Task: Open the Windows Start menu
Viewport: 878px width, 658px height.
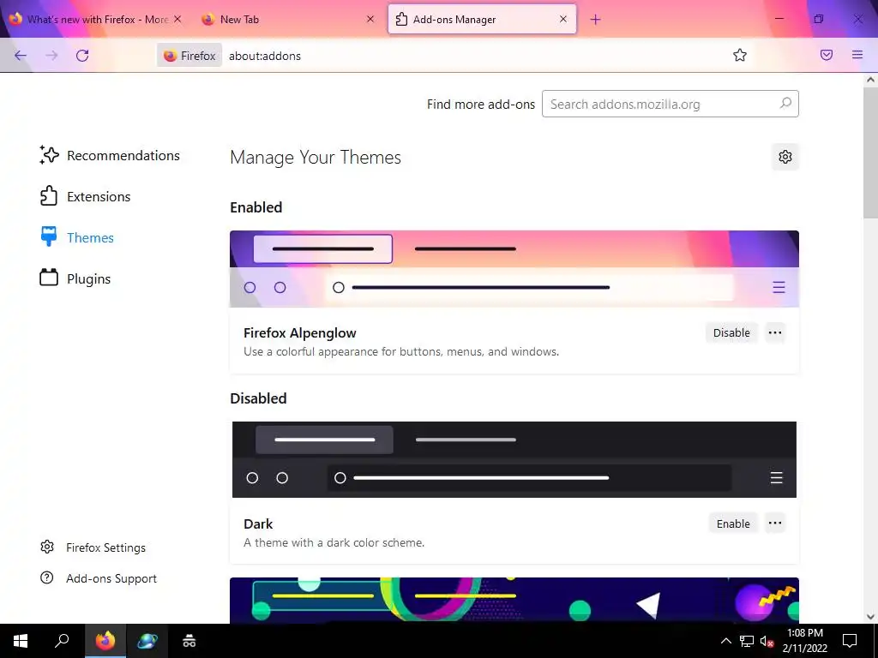Action: [x=21, y=641]
